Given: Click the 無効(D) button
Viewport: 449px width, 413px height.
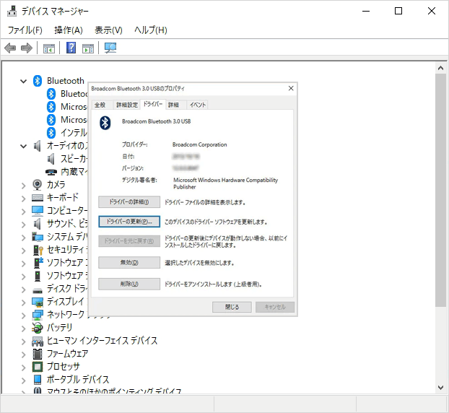Looking at the screenshot, I should click(129, 263).
